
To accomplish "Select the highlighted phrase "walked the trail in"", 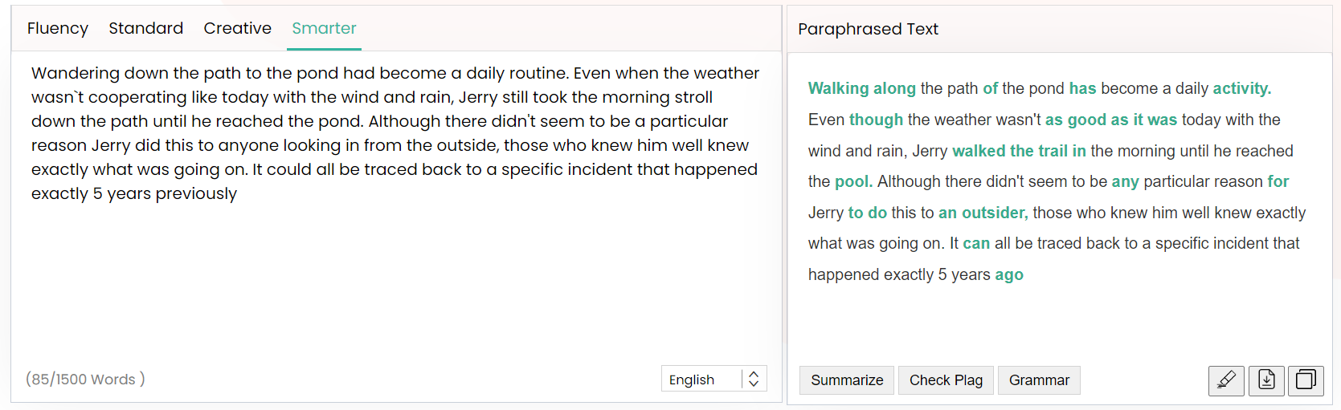I will click(1019, 151).
